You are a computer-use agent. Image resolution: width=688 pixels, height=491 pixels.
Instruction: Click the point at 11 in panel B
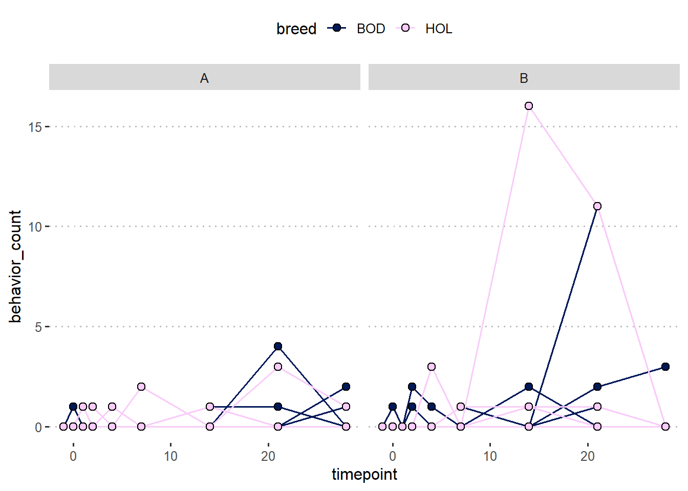tap(597, 206)
